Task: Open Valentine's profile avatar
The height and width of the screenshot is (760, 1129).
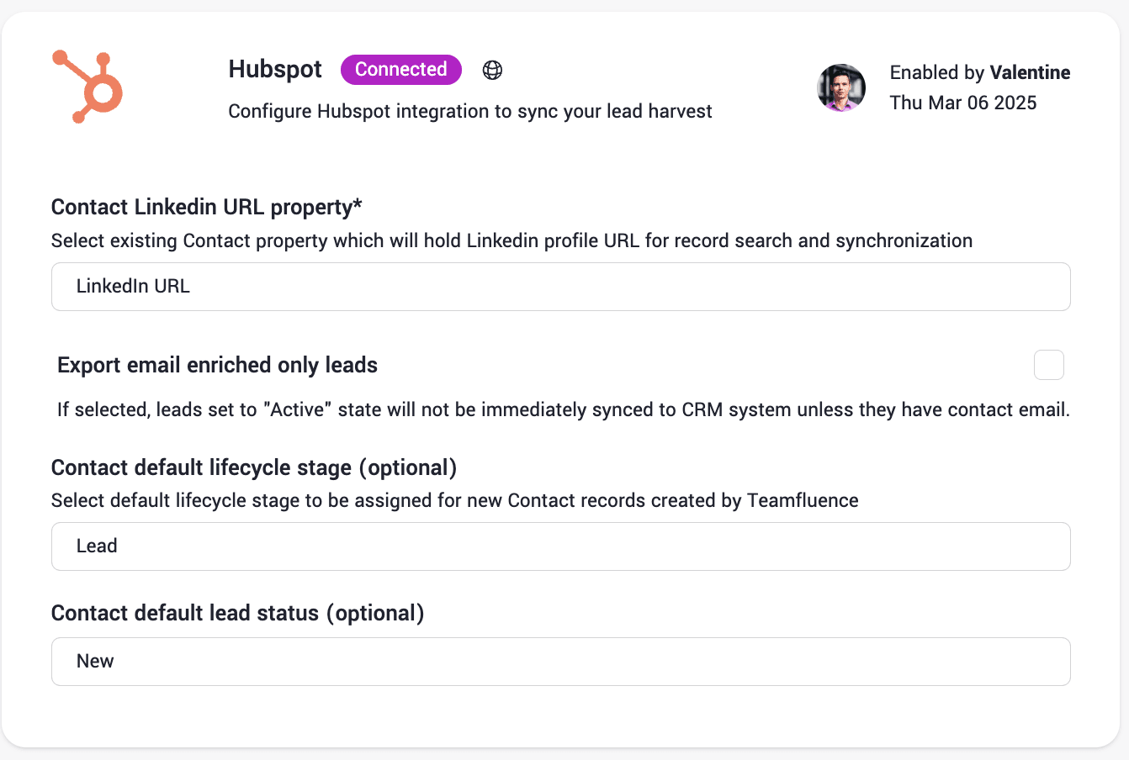Action: tap(841, 87)
